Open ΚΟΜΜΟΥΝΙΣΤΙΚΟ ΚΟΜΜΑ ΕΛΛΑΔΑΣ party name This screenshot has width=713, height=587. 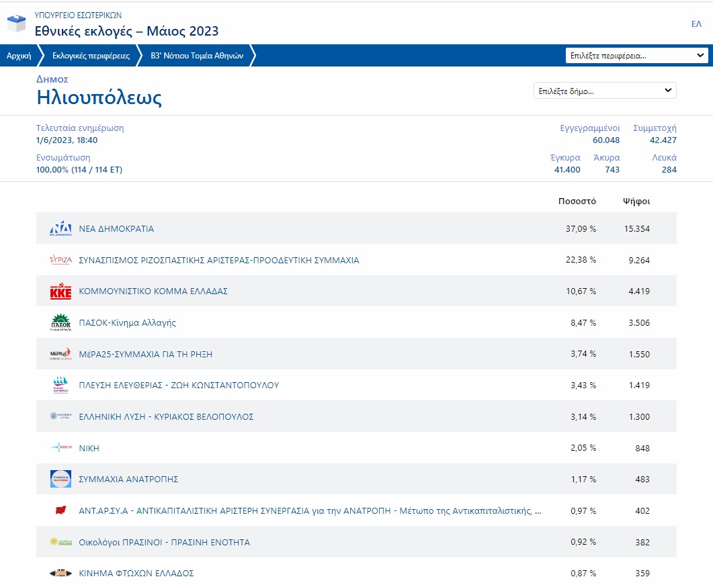[153, 291]
